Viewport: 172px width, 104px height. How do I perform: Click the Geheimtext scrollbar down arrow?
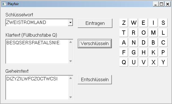tap(71, 97)
